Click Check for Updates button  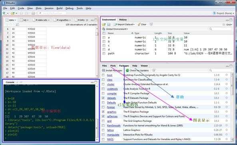click(x=137, y=70)
